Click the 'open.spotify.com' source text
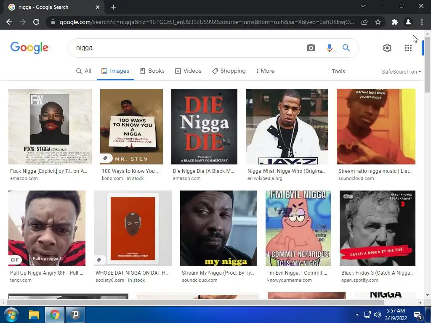 click(359, 280)
